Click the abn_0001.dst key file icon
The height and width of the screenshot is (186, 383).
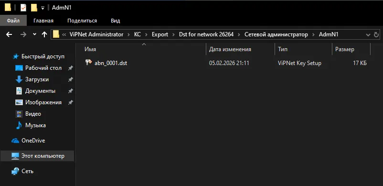[x=88, y=63]
